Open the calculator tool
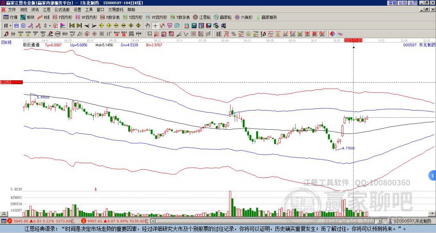The height and width of the screenshot is (233, 436). [194, 26]
